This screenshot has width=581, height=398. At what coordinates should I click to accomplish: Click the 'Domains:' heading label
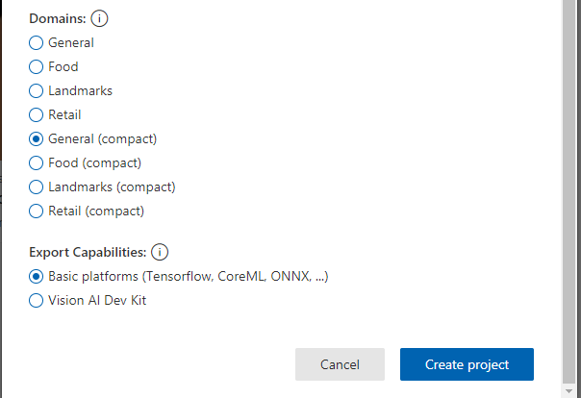pyautogui.click(x=57, y=18)
